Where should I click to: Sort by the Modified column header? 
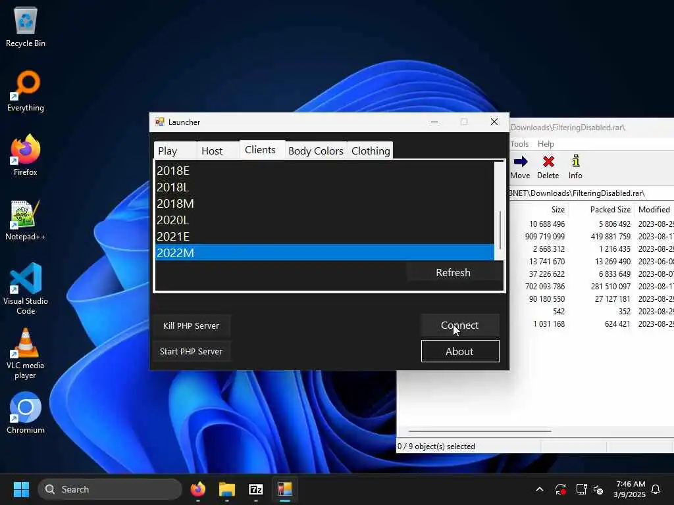[655, 210]
